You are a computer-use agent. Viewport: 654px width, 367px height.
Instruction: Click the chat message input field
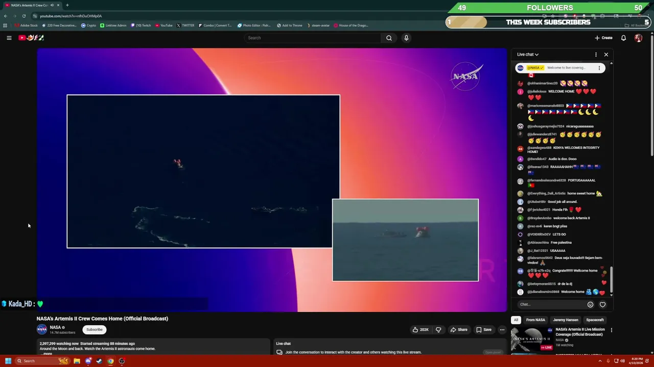click(x=552, y=304)
